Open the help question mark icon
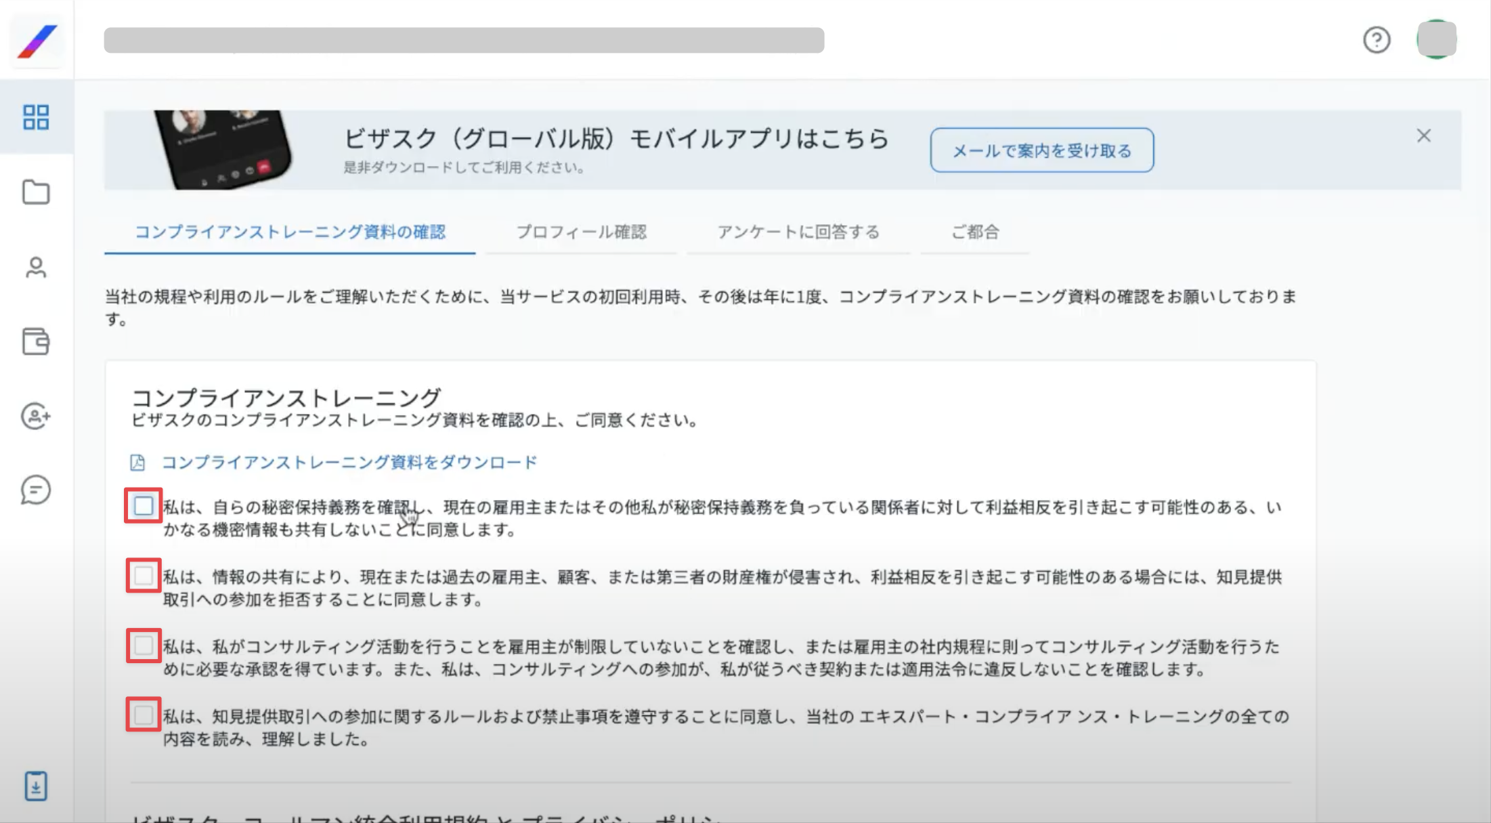1491x823 pixels. [x=1377, y=40]
